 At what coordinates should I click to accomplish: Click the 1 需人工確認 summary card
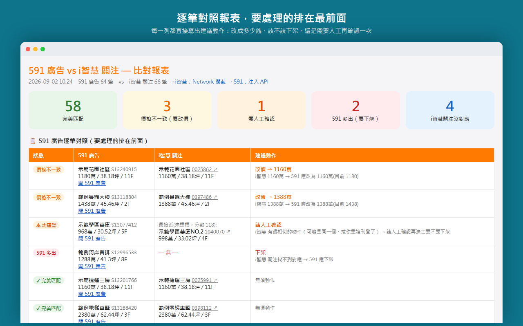pyautogui.click(x=261, y=110)
